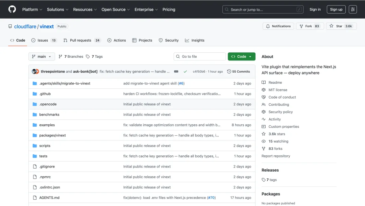
Task: Open the Security policy link
Action: click(281, 112)
